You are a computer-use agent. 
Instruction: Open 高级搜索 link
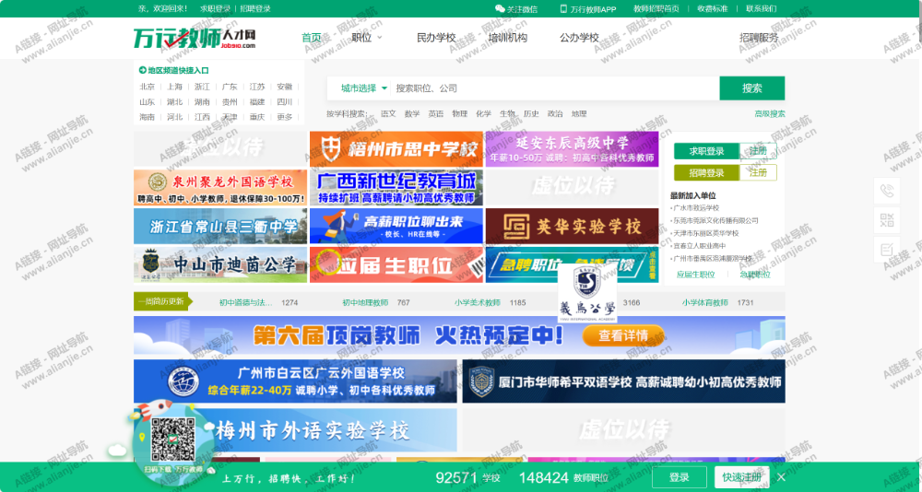pyautogui.click(x=770, y=114)
